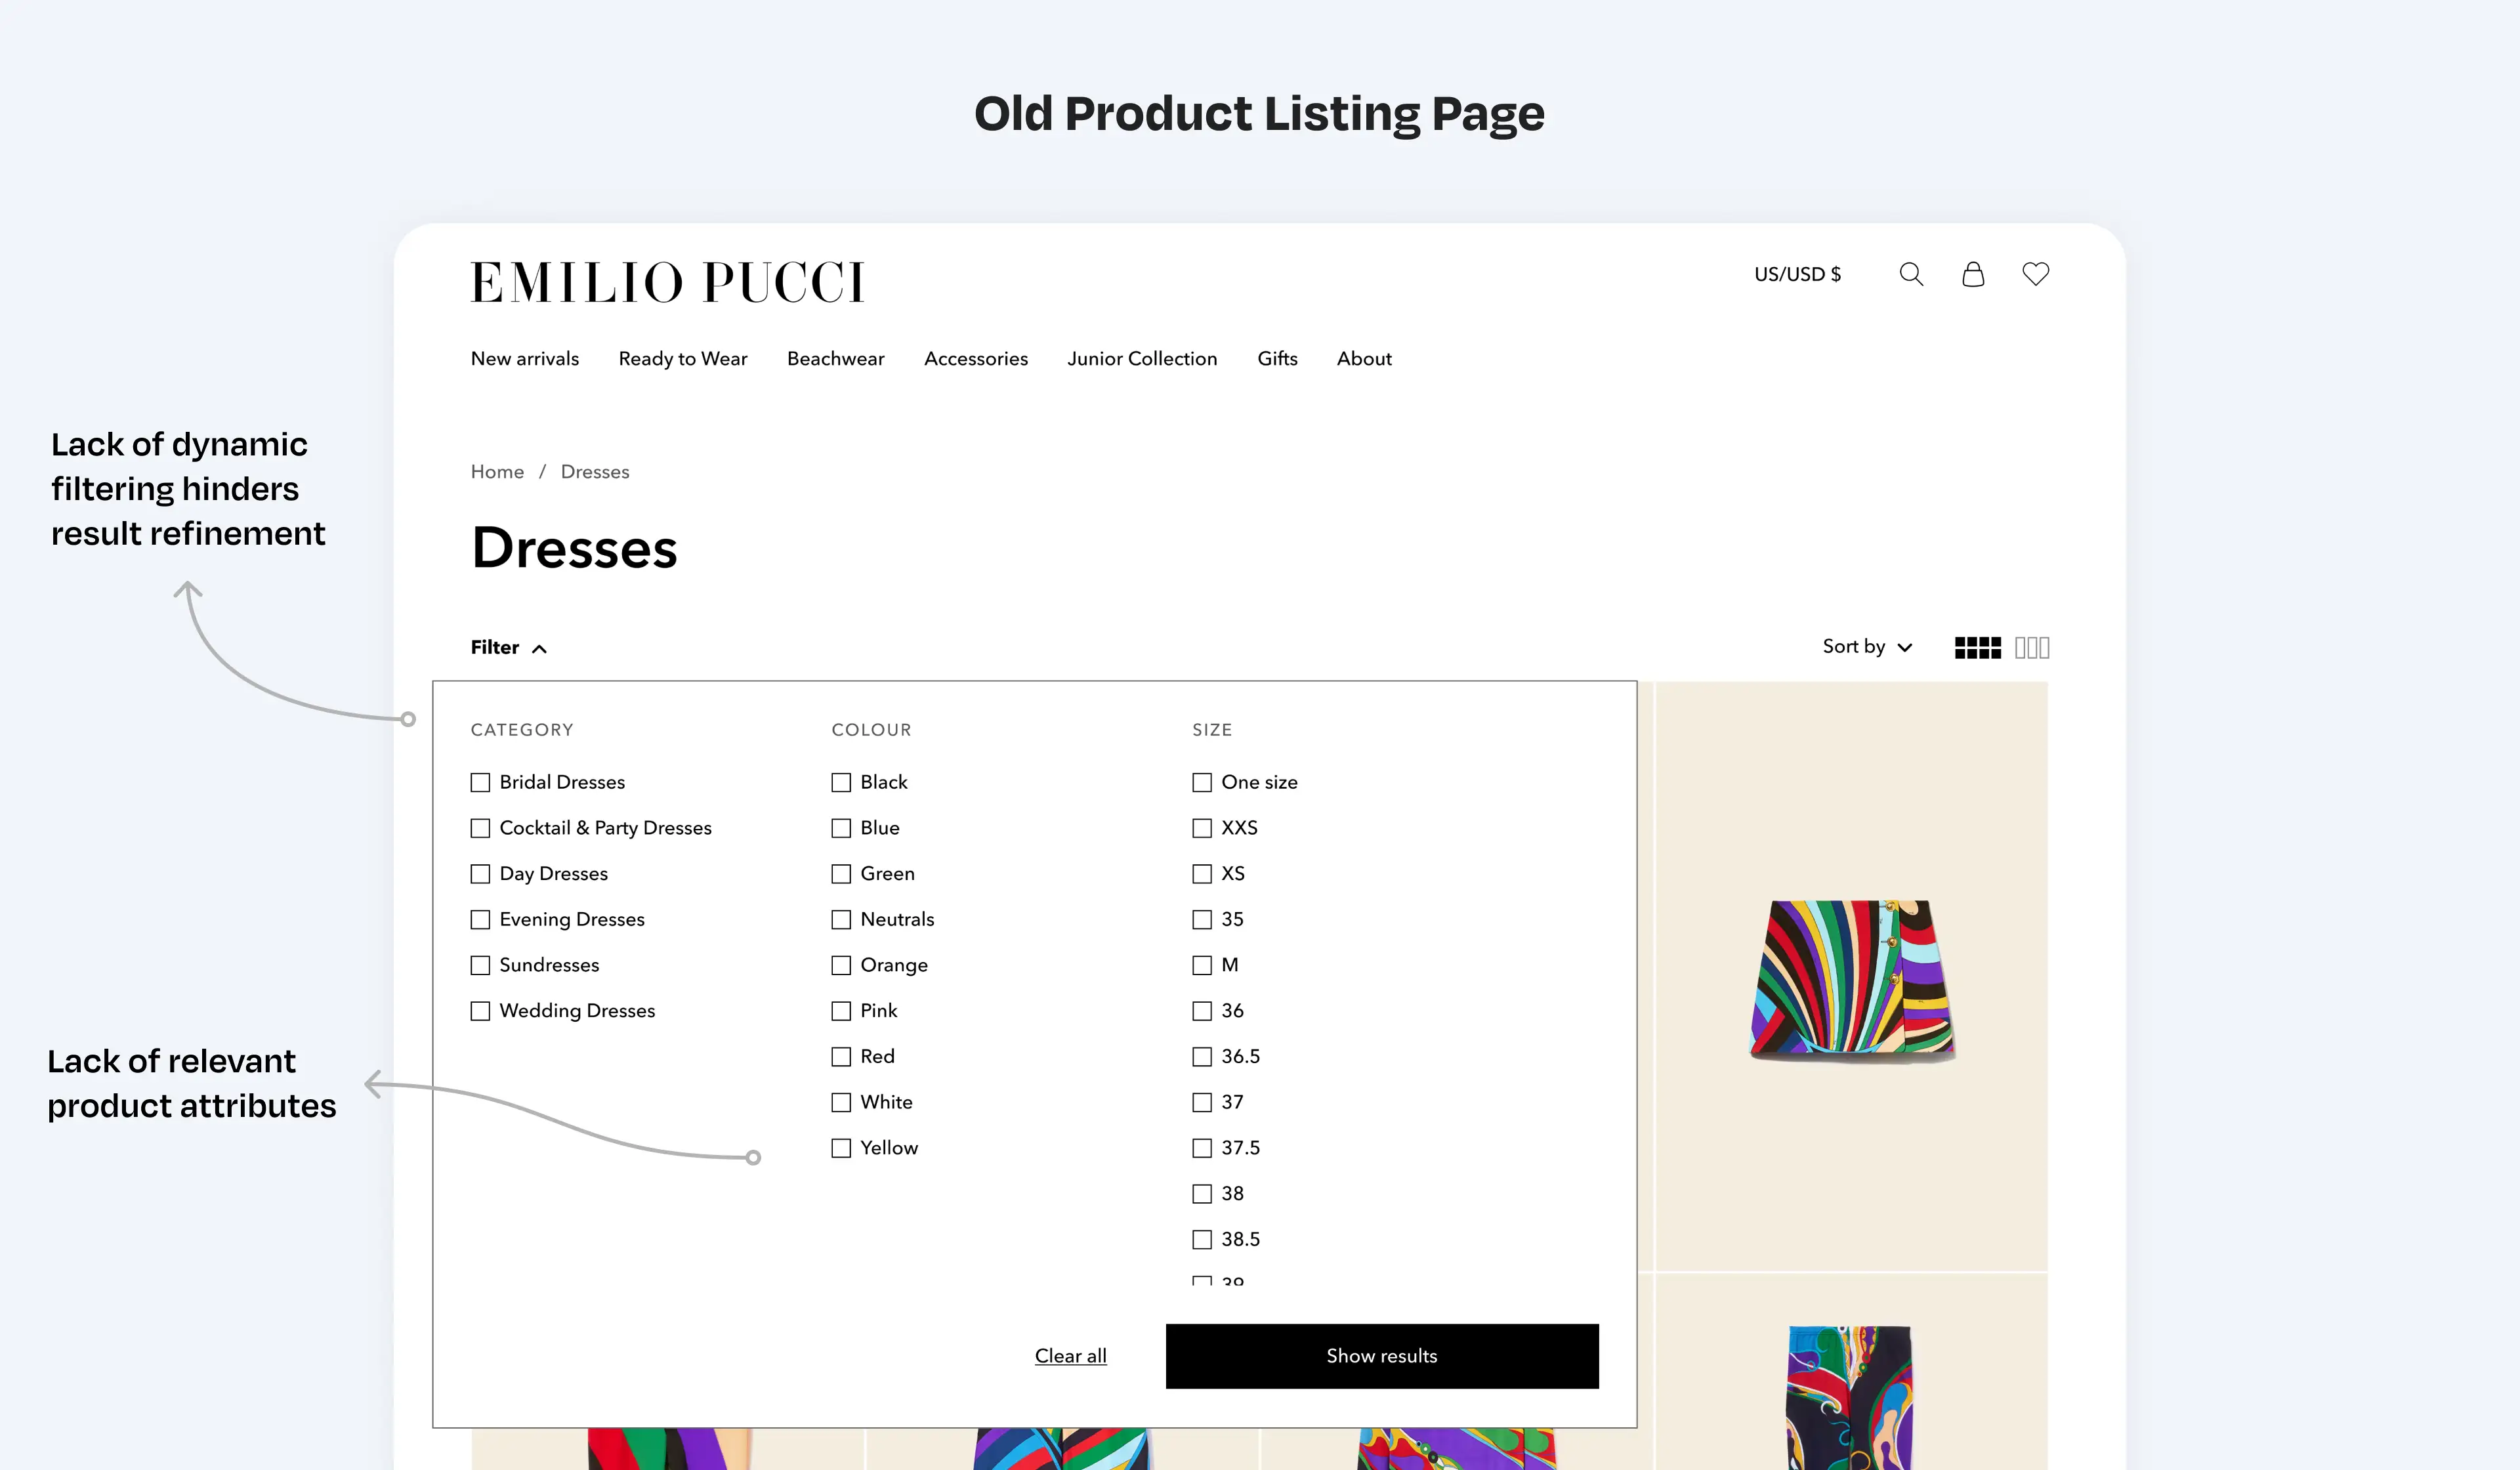Click the US/USD $ currency selector

click(x=1796, y=274)
